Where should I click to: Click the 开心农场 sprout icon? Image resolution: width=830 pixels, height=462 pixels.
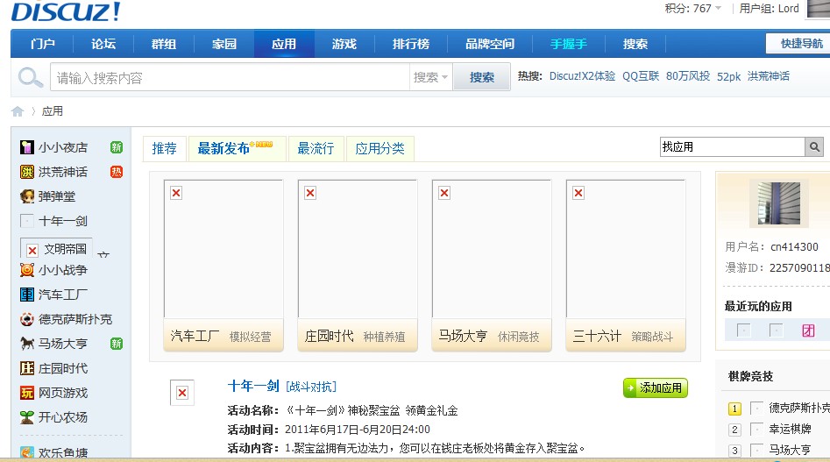26,417
